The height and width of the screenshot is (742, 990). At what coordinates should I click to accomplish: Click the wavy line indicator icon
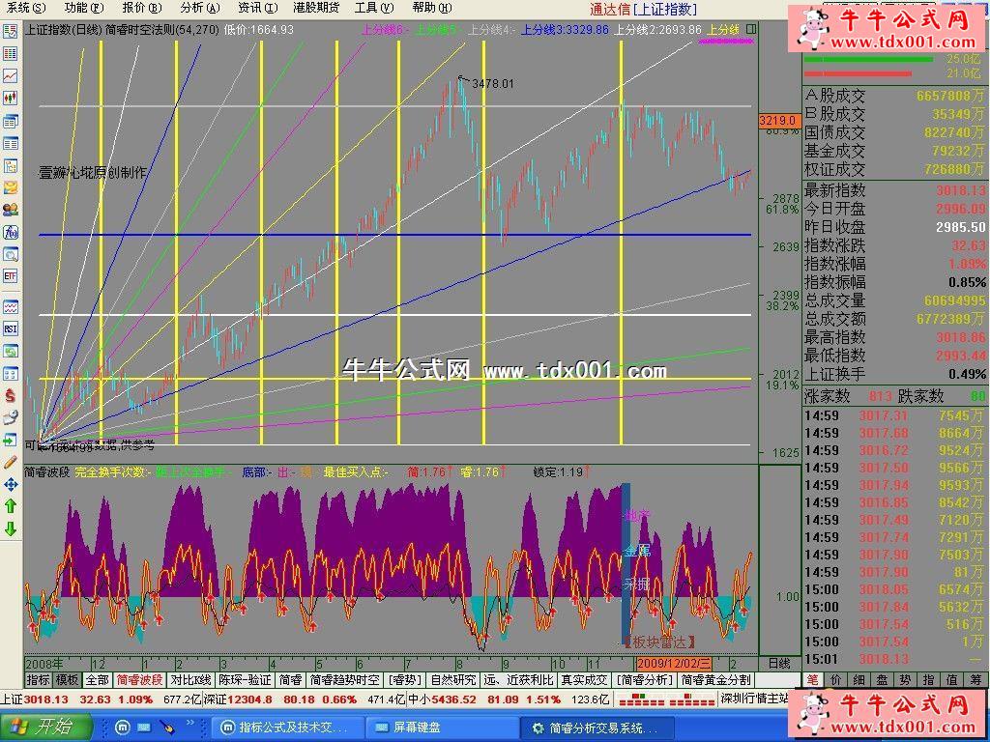[x=10, y=307]
